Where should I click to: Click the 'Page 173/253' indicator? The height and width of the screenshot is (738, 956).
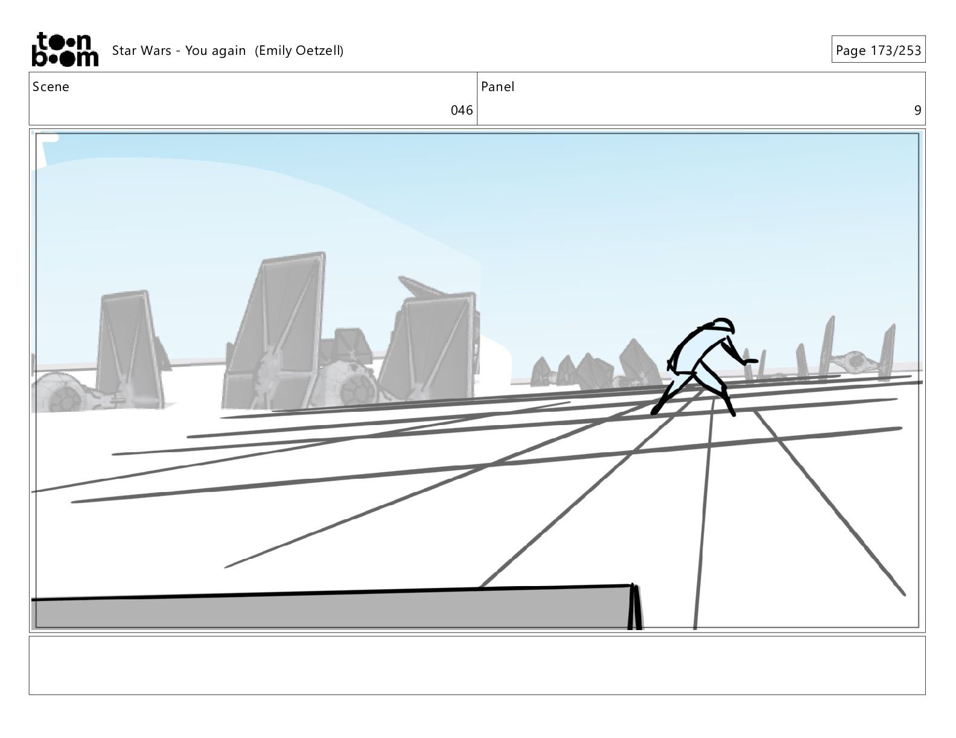[878, 50]
